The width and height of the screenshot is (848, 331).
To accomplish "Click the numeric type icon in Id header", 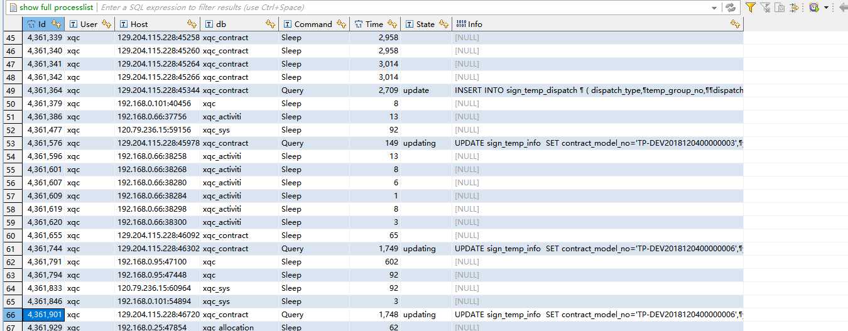I will (x=32, y=24).
